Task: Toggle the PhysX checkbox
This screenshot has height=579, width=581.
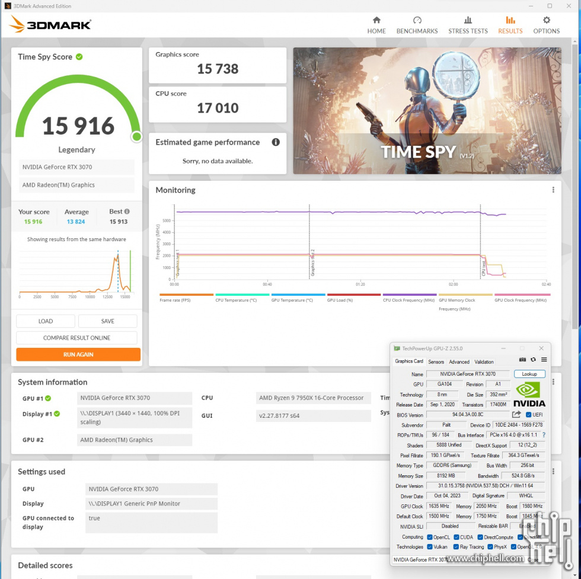Action: click(x=490, y=547)
